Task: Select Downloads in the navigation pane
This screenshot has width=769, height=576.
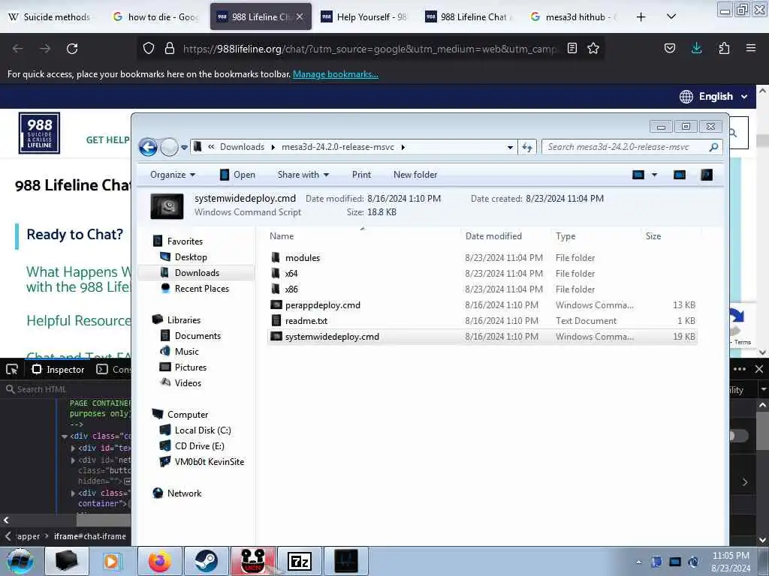Action: click(197, 273)
